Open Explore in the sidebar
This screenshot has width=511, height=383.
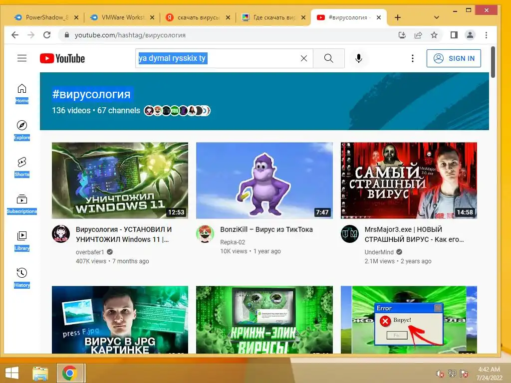[22, 130]
